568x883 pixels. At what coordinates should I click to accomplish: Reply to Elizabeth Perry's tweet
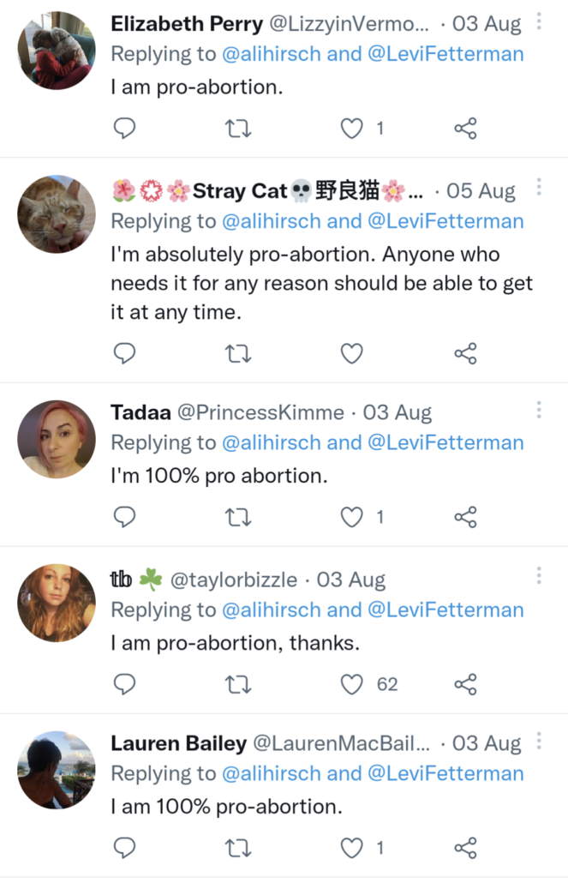[x=125, y=129]
